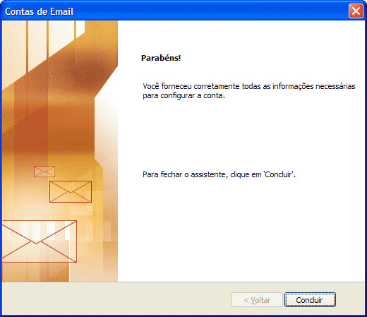Image resolution: width=367 pixels, height=317 pixels.
Task: Click the large envelope icon at bottom-left
Action: [x=40, y=241]
